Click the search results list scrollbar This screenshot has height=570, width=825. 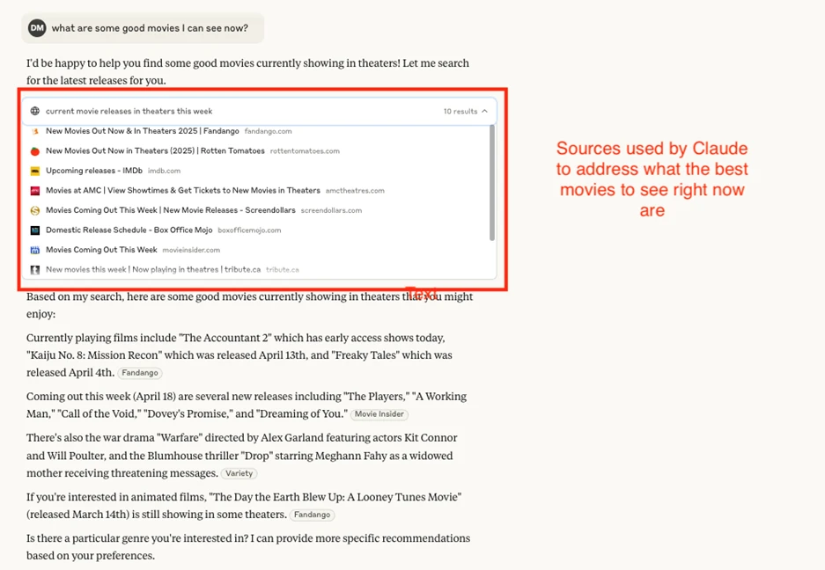[x=492, y=183]
